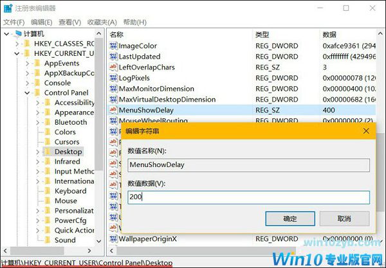Click the Bluetooth folder icon in tree

47,122
